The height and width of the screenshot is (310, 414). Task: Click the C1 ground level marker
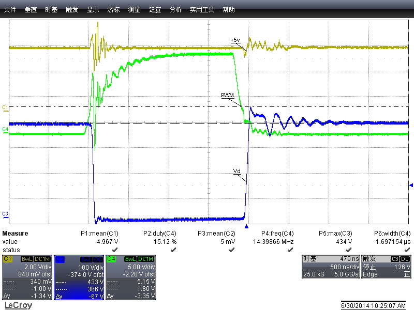[x=5, y=109]
